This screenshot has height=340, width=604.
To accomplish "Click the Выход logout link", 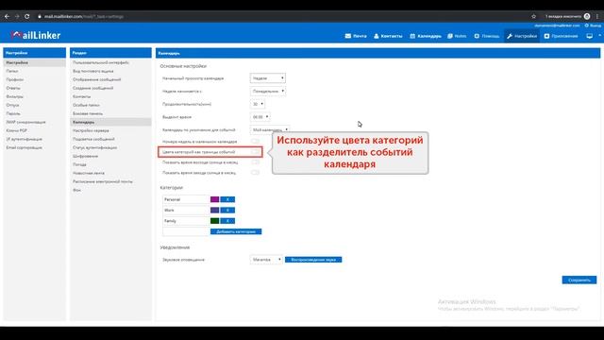I will (x=593, y=25).
